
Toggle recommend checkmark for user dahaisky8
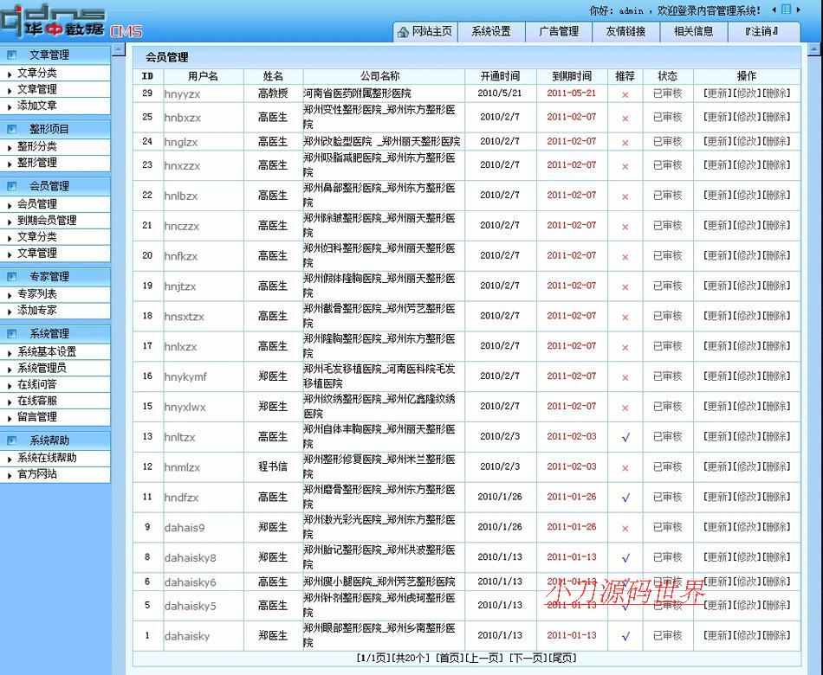[625, 558]
